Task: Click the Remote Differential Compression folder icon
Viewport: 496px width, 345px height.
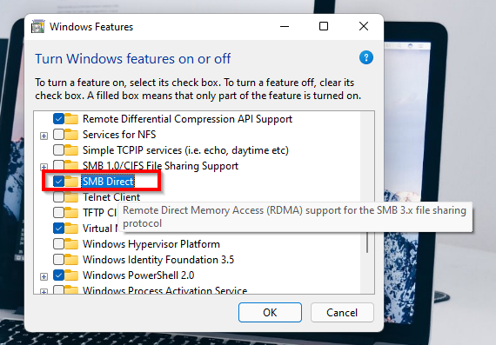Action: click(x=71, y=119)
